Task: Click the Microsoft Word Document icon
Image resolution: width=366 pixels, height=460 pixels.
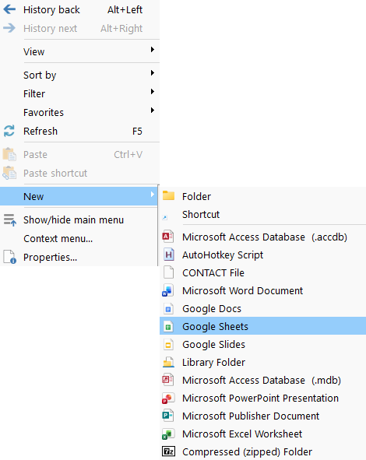Action: [x=168, y=290]
